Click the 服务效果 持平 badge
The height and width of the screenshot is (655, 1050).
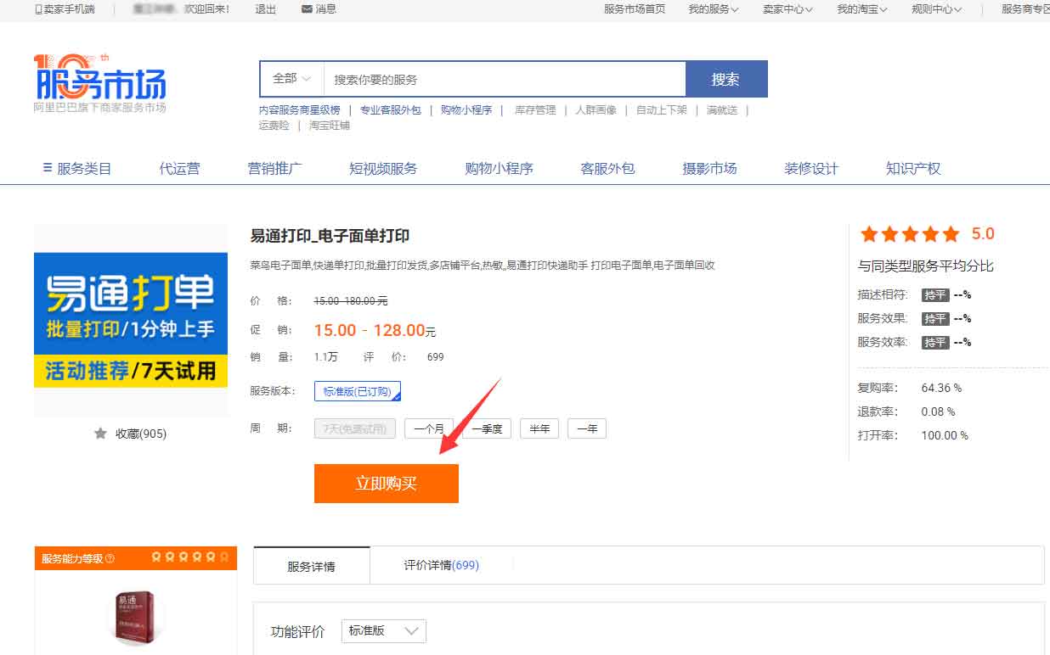point(935,319)
